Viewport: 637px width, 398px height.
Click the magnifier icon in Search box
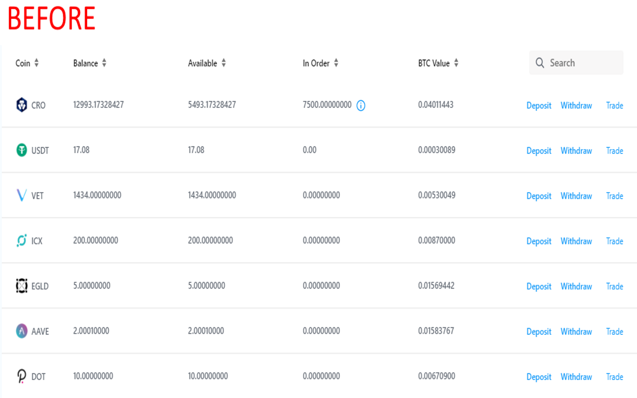point(540,63)
